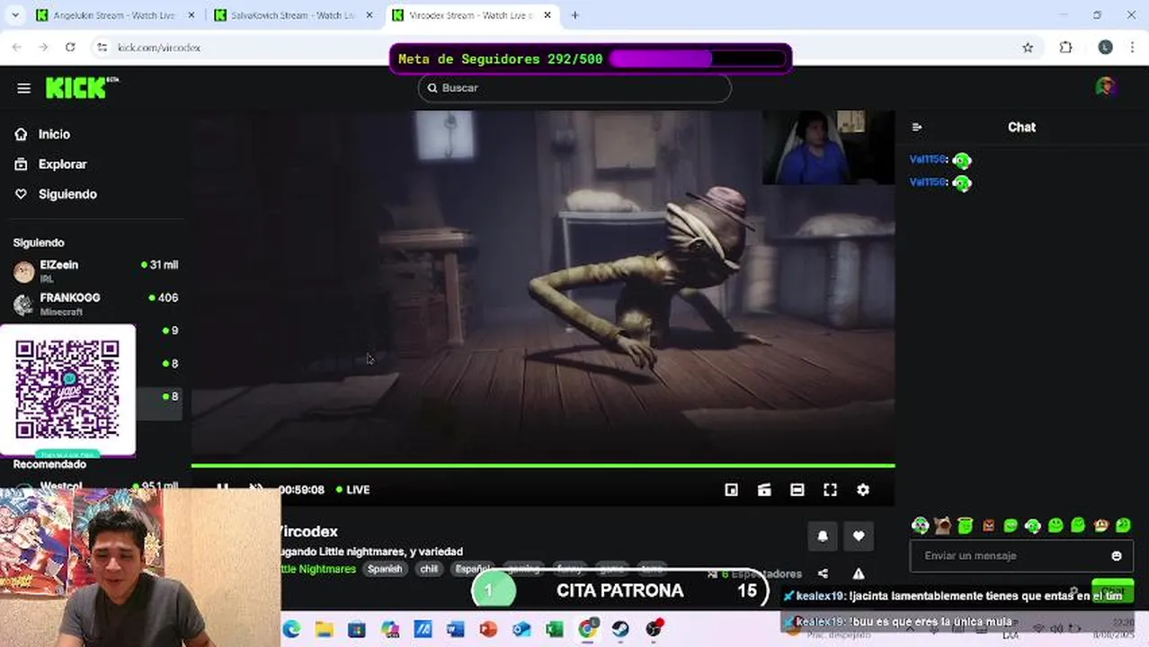The width and height of the screenshot is (1149, 647).
Task: Toggle video mute speaker icon
Action: pyautogui.click(x=255, y=490)
